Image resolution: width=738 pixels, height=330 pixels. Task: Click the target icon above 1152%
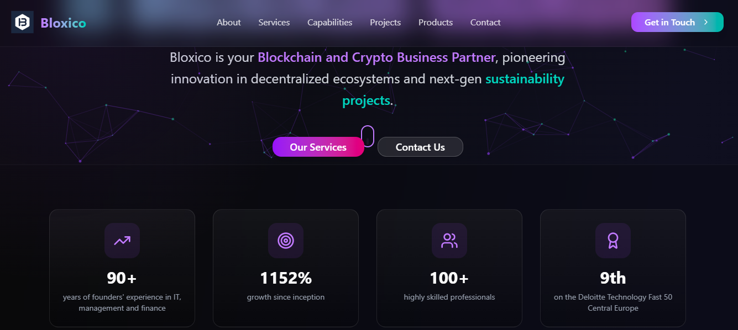point(286,241)
